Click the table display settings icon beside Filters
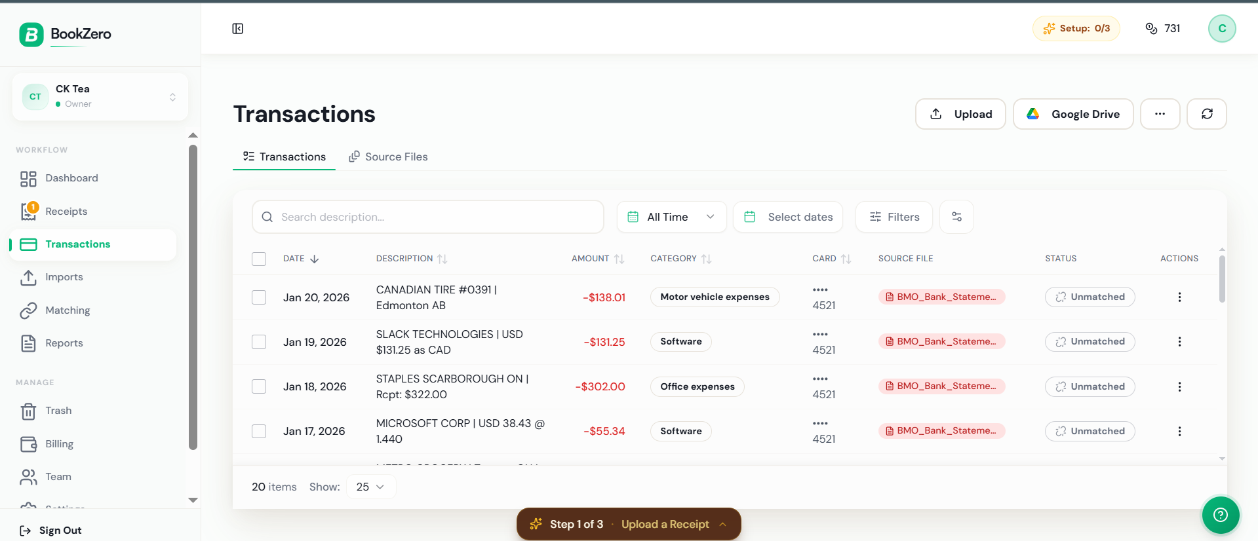 click(956, 217)
